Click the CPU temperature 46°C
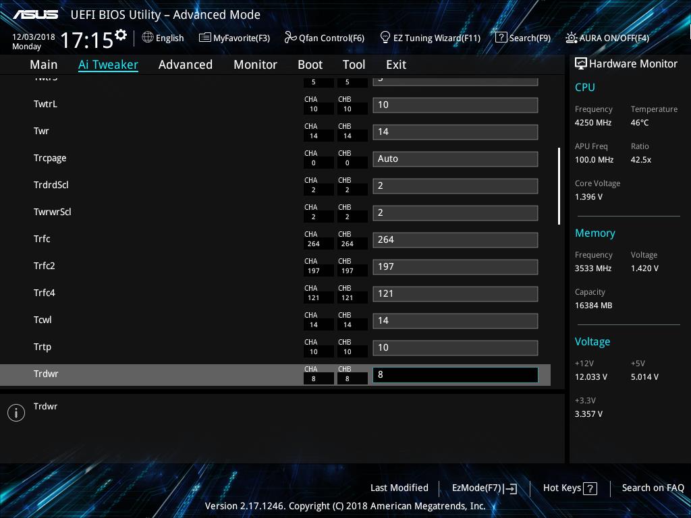This screenshot has width=691, height=518. (x=640, y=123)
